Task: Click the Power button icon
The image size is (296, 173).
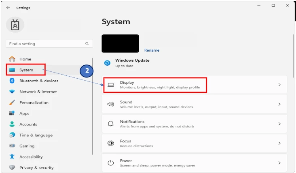Action: pyautogui.click(x=111, y=163)
